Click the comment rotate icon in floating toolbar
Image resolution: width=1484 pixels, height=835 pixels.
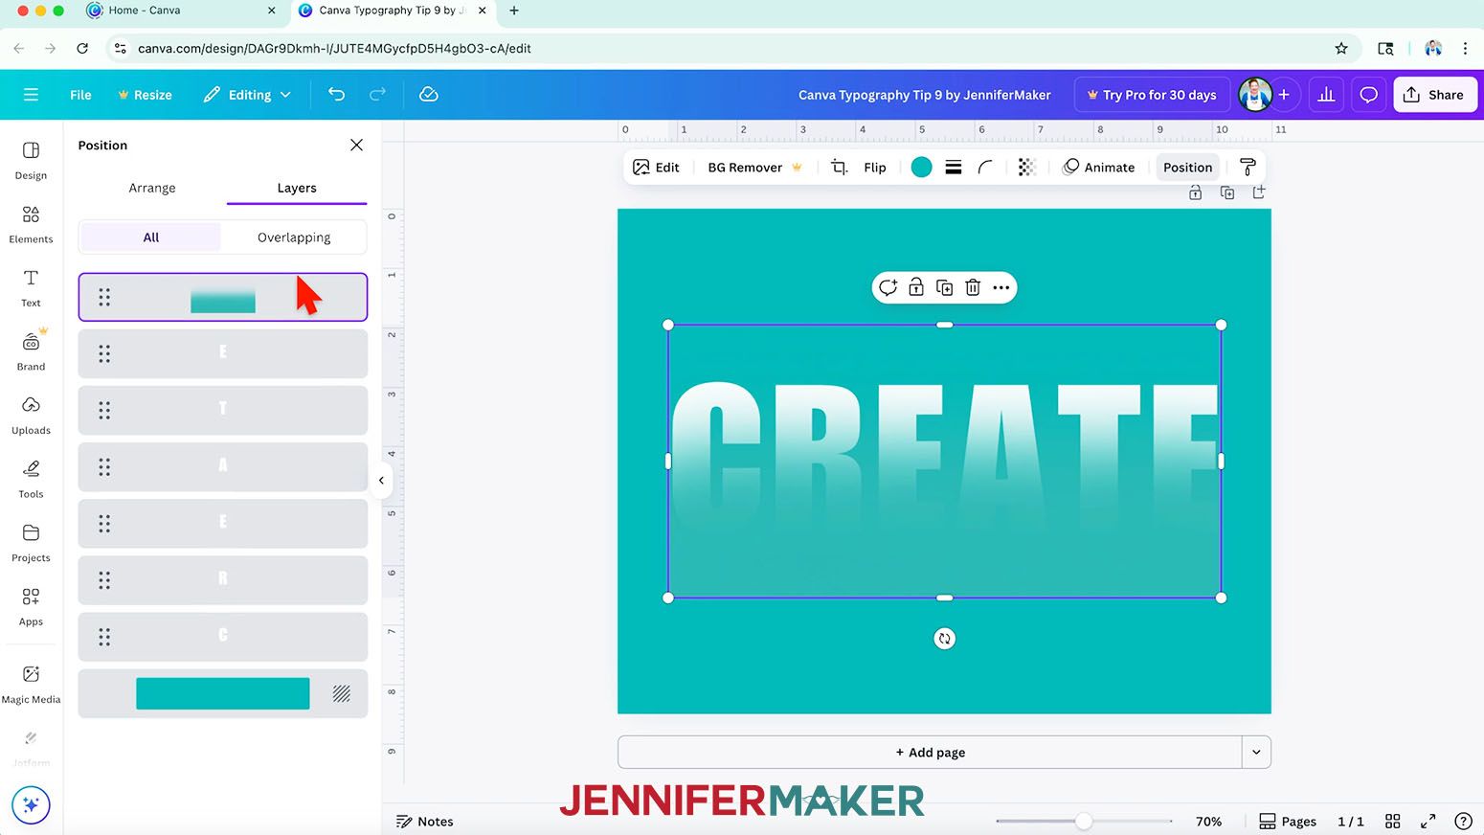[888, 287]
